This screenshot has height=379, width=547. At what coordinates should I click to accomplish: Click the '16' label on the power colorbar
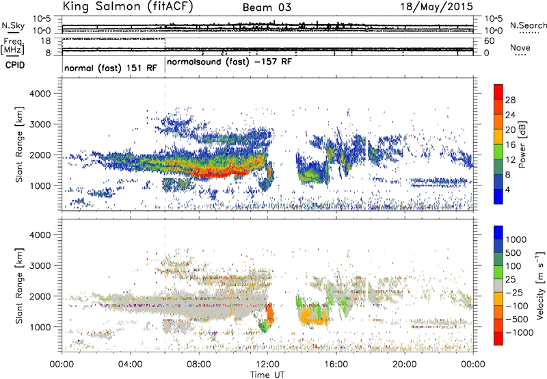510,145
